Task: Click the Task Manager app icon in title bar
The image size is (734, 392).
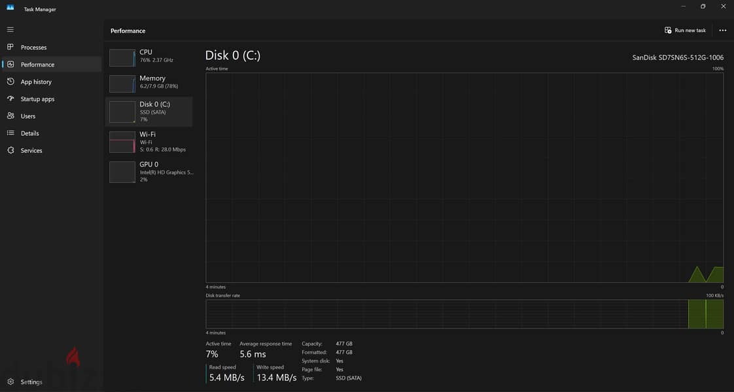Action: pyautogui.click(x=10, y=8)
